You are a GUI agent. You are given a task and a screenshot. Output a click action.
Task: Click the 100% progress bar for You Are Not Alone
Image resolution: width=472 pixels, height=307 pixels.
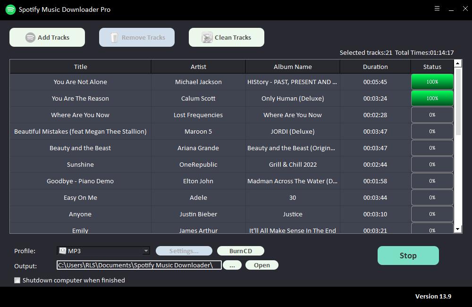point(432,82)
